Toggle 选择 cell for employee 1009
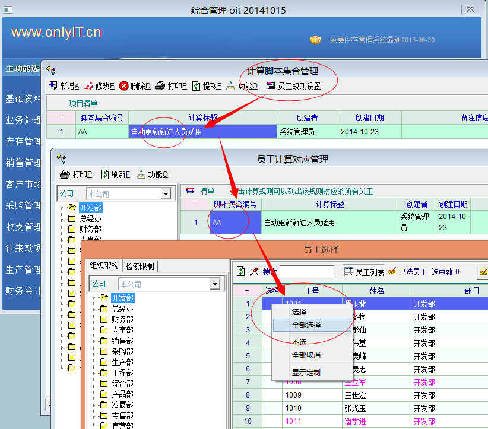The width and height of the screenshot is (488, 429). (272, 395)
